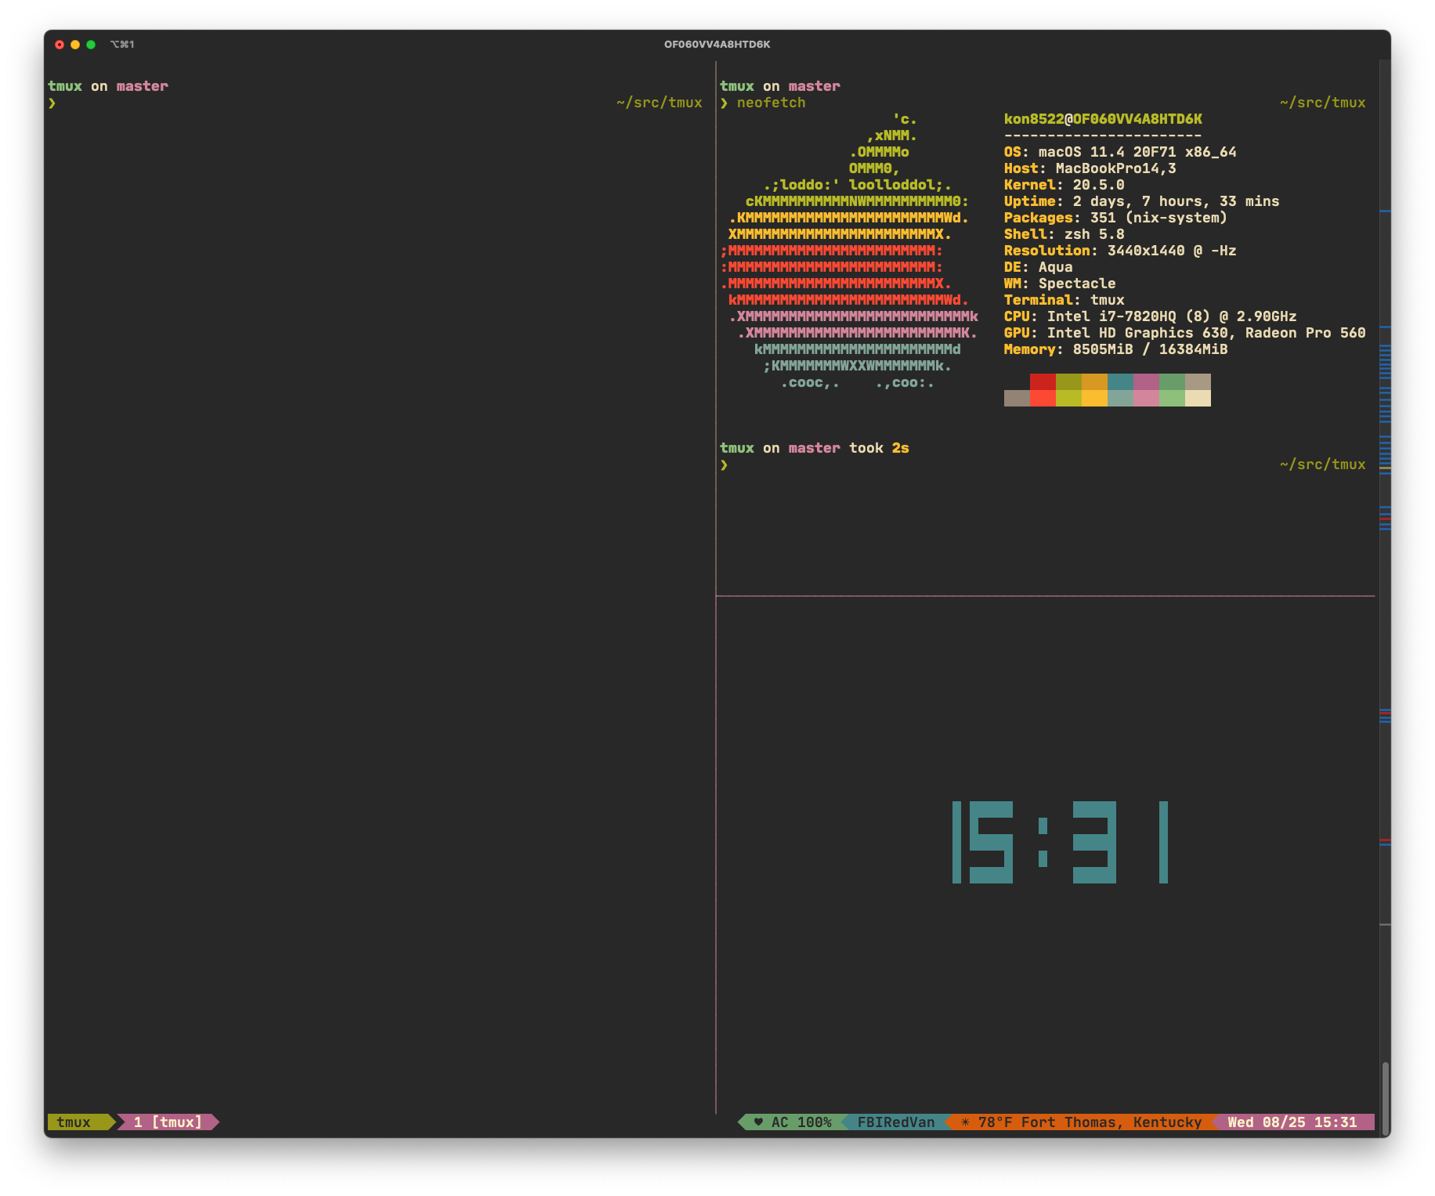Viewport: 1435px width, 1196px height.
Task: Click the 'tmux on master' prompt in left pane
Action: [108, 86]
